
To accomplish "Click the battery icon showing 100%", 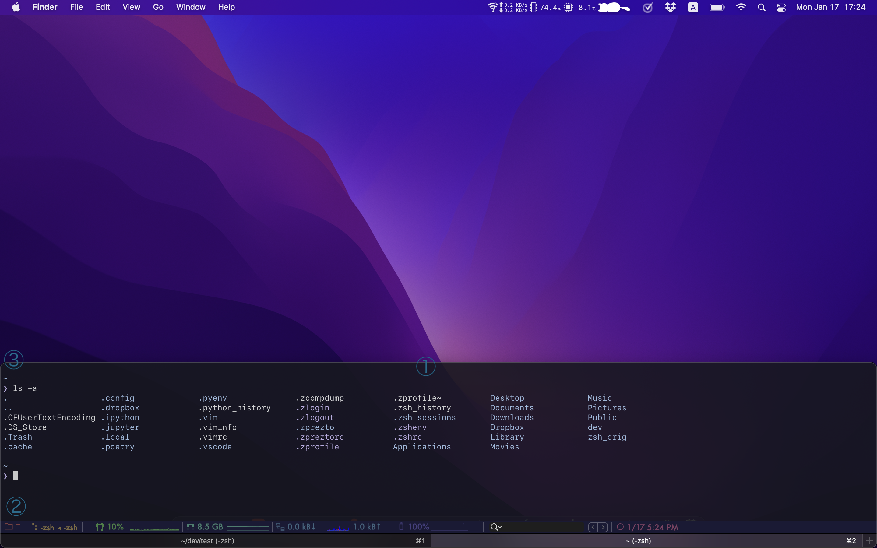I will coord(401,526).
